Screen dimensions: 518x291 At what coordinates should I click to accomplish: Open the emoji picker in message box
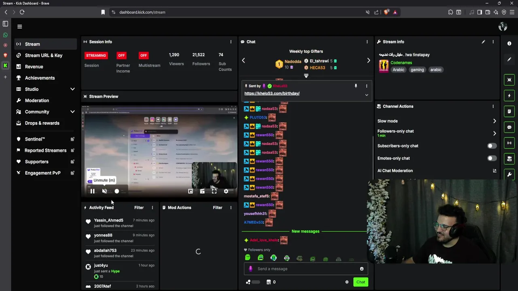pos(361,269)
